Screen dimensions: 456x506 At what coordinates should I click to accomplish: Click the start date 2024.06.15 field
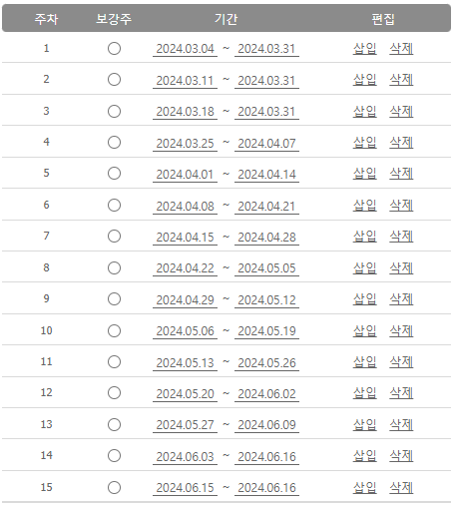pyautogui.click(x=185, y=488)
